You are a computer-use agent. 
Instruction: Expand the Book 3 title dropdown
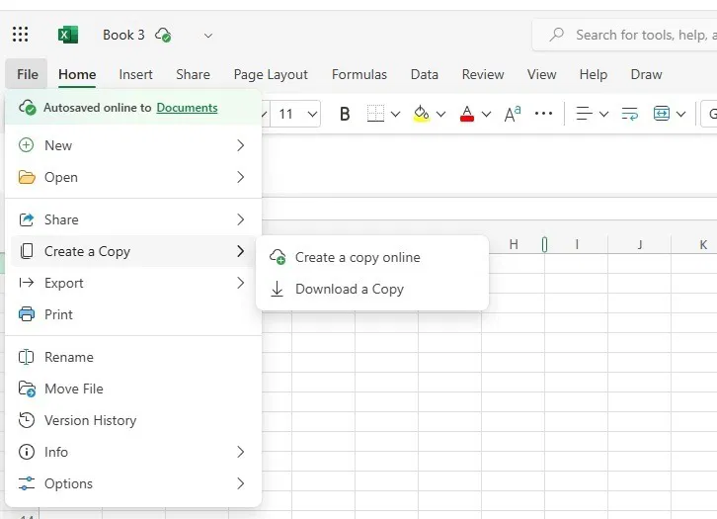[208, 36]
